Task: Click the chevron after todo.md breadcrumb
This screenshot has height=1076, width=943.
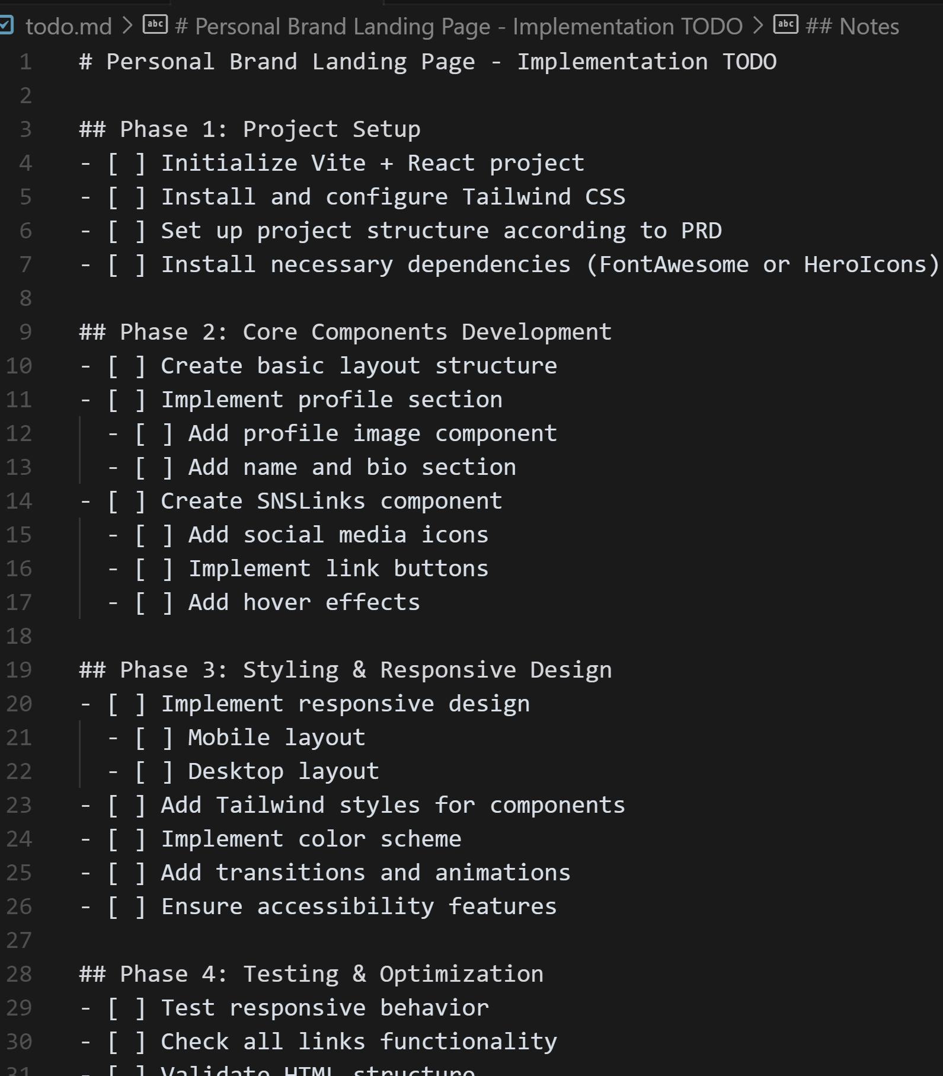Action: (x=127, y=25)
